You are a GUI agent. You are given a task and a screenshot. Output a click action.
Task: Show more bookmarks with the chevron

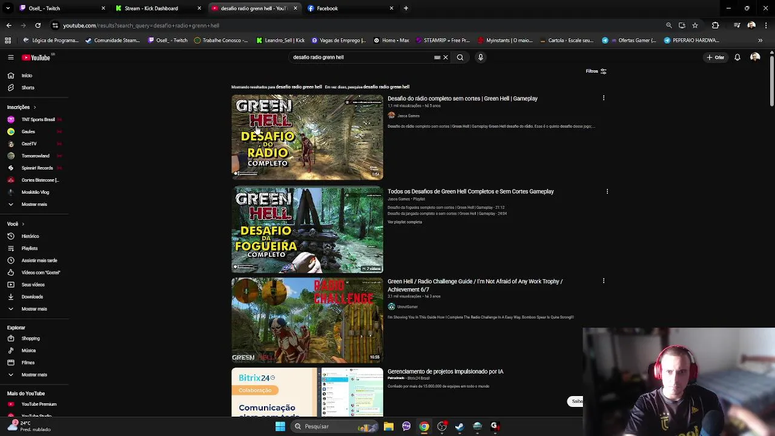click(760, 41)
